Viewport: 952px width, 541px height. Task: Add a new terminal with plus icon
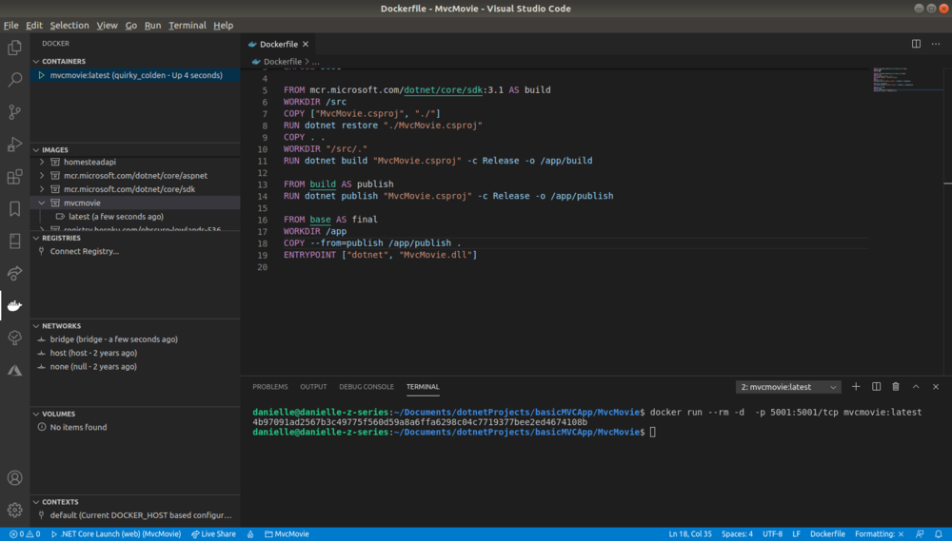856,386
